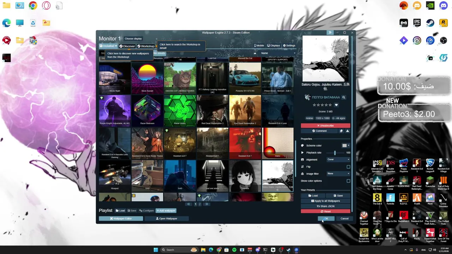Click the Choose display button
The image size is (452, 254).
coord(133,39)
